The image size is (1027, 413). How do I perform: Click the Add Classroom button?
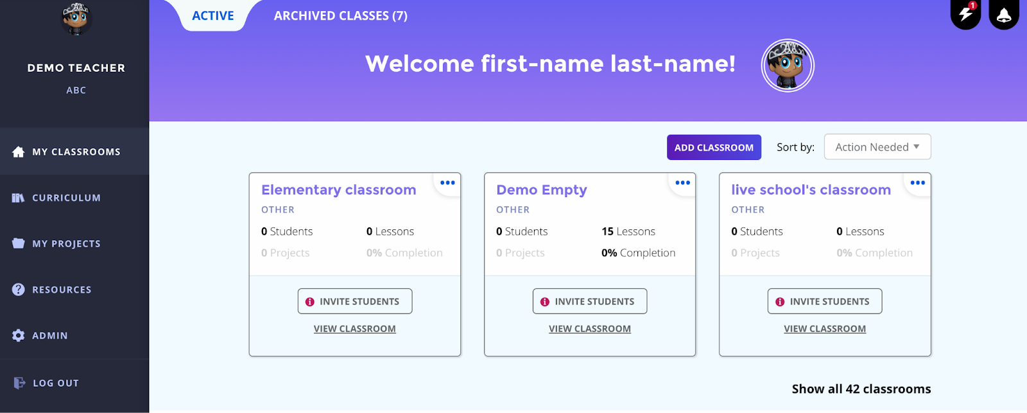click(714, 147)
